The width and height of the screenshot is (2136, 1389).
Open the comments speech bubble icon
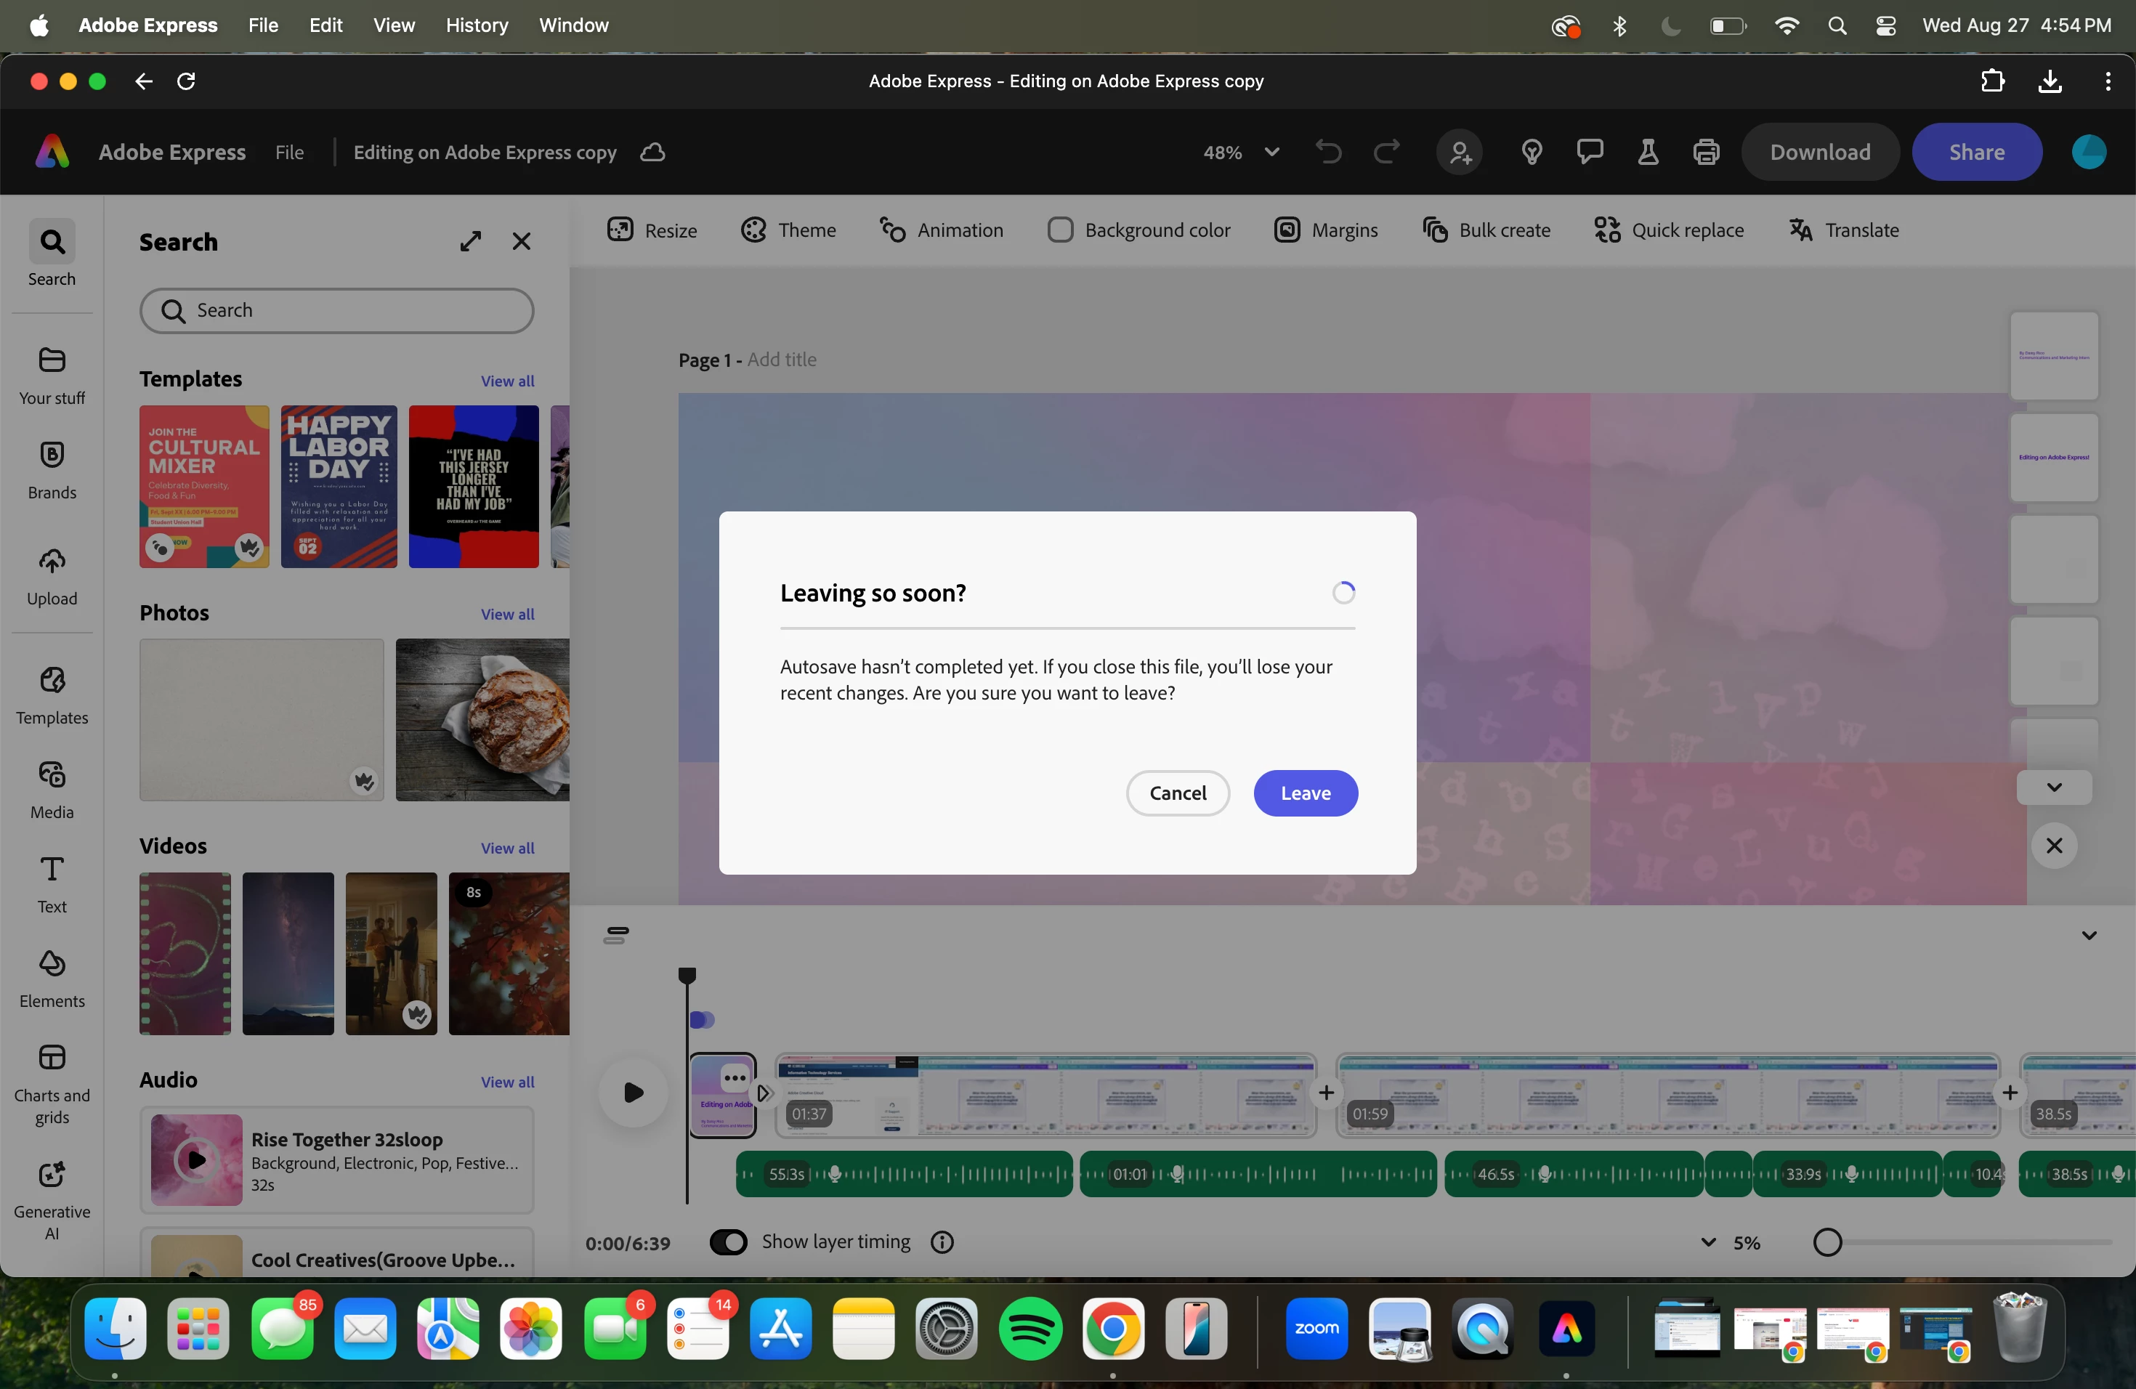(x=1590, y=151)
